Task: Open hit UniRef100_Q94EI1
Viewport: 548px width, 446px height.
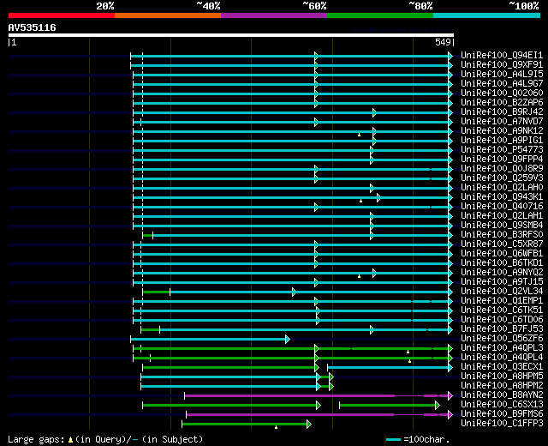Action: tap(502, 55)
